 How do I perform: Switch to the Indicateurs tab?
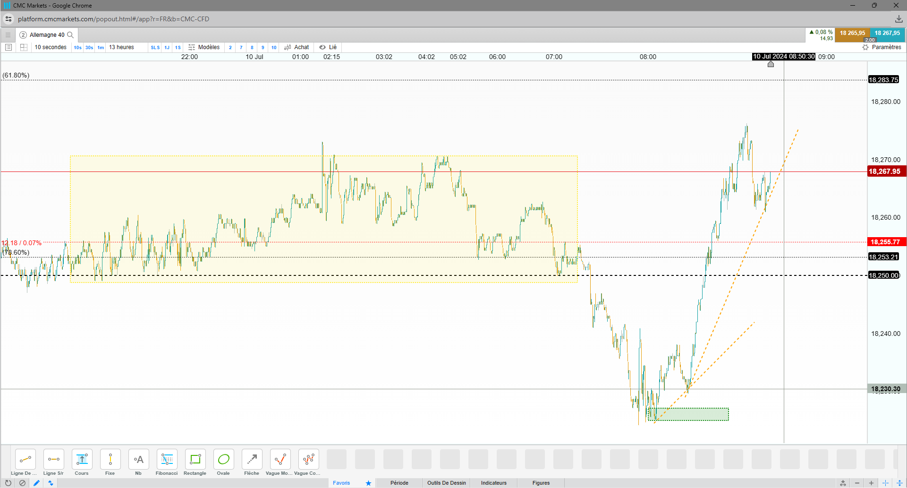pyautogui.click(x=494, y=483)
